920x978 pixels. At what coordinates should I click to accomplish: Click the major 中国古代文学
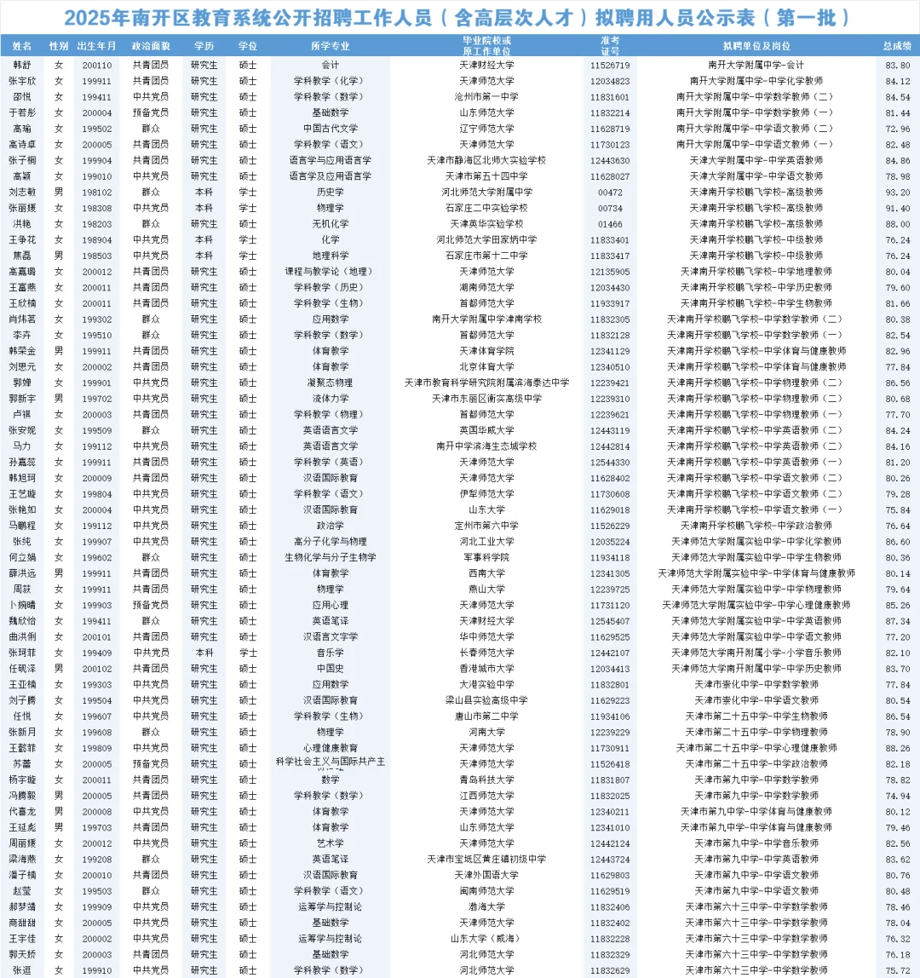click(x=330, y=129)
